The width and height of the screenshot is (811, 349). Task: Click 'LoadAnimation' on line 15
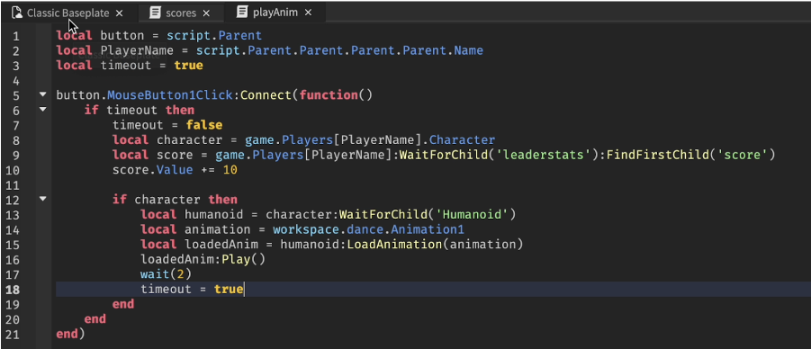(394, 244)
